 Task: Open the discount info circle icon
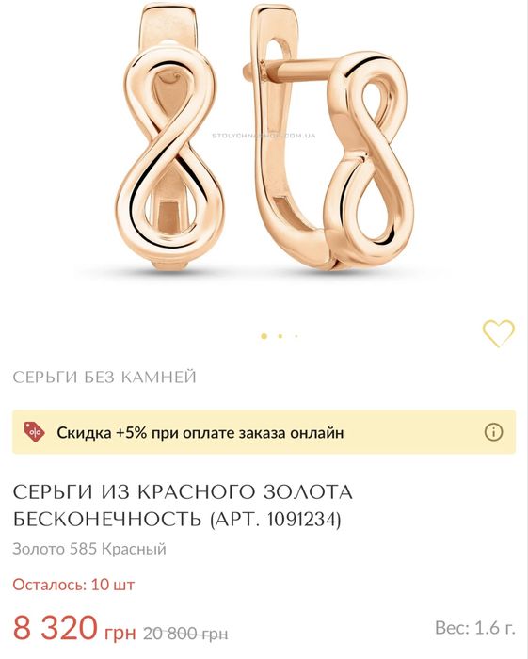point(493,432)
